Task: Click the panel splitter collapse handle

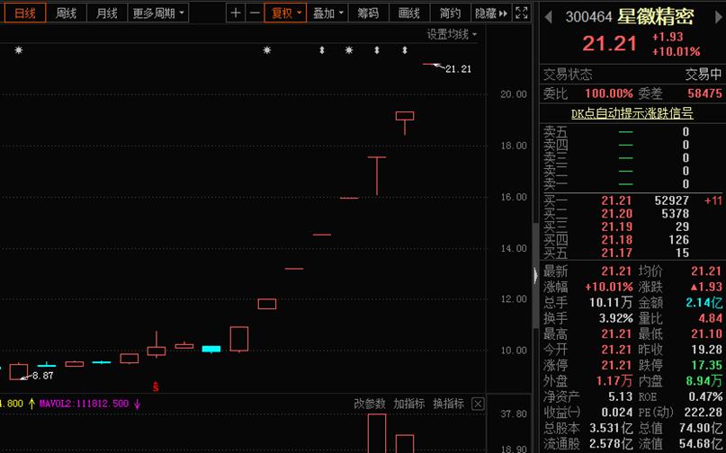Action: (x=535, y=276)
